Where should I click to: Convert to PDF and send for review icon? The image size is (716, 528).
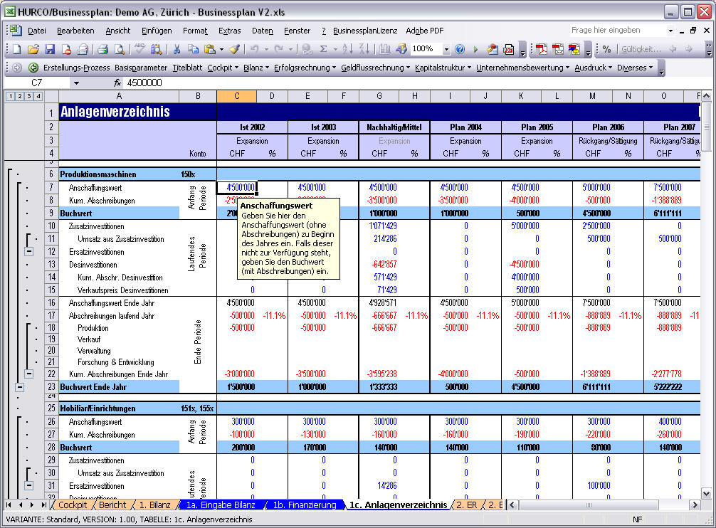click(x=574, y=49)
